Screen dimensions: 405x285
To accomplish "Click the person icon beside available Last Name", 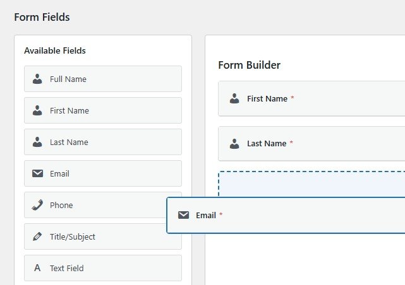I will point(37,142).
